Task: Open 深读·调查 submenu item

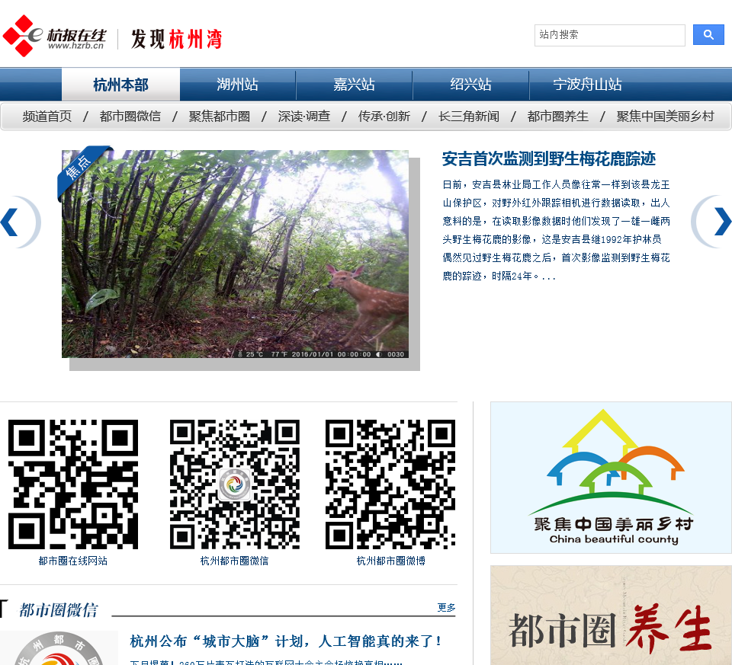Action: 304,116
